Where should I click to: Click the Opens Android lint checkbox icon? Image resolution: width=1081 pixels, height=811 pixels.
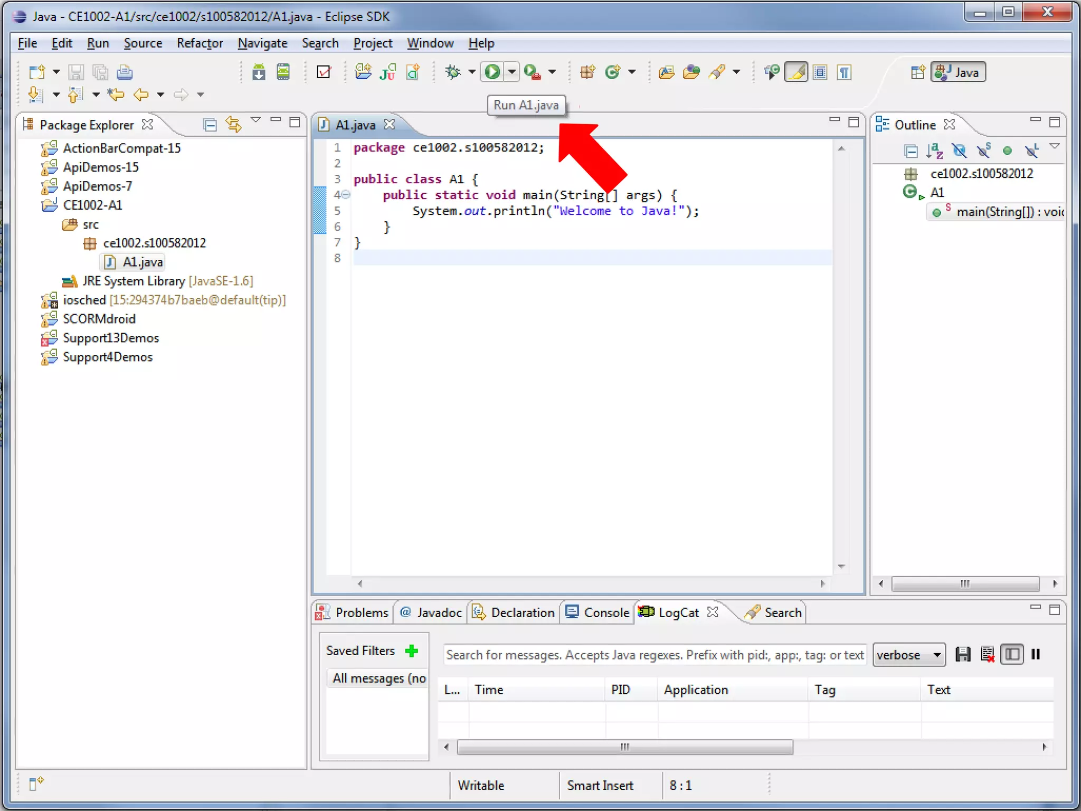pos(324,72)
